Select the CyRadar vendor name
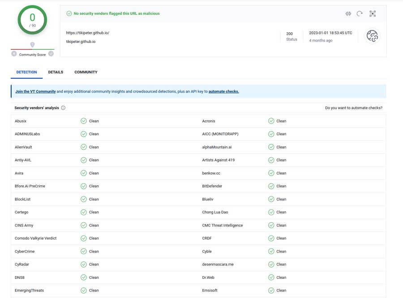The image size is (403, 298). coord(22,264)
